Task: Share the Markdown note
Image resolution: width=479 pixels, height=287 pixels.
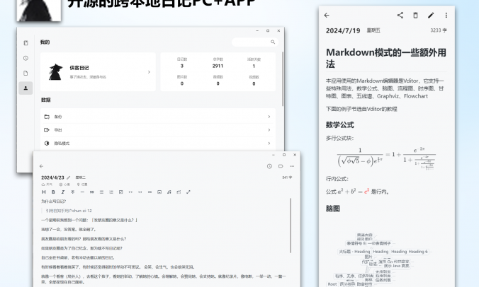Action: (400, 16)
